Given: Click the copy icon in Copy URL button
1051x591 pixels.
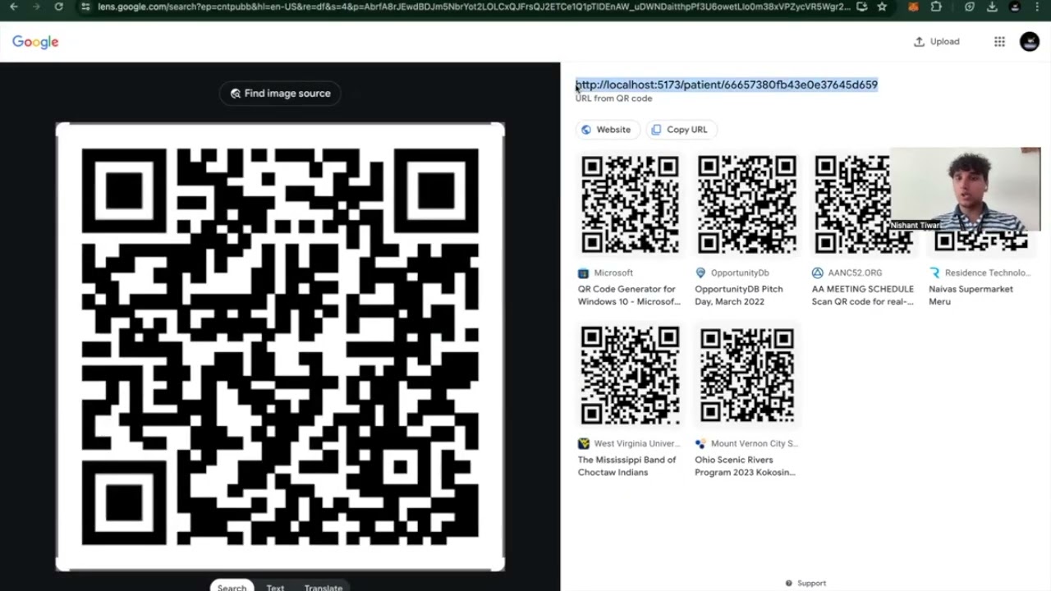Looking at the screenshot, I should click(656, 130).
